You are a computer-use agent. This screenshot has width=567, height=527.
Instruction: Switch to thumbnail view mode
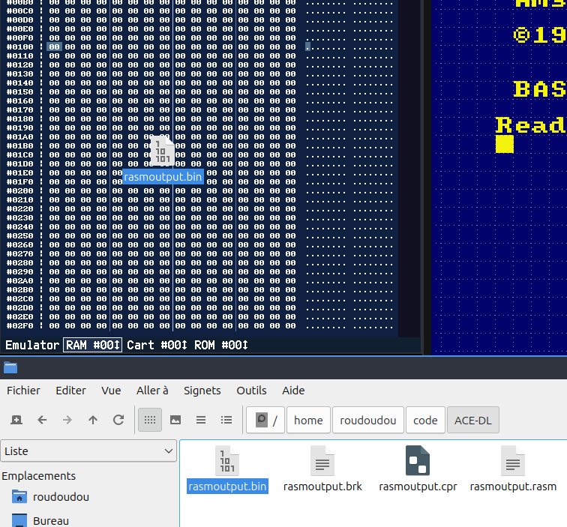175,420
